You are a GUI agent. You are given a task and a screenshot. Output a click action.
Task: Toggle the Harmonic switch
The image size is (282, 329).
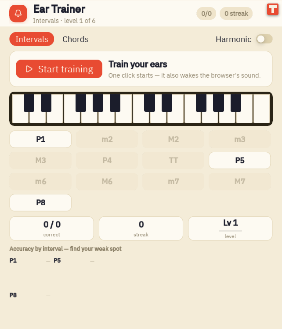point(264,39)
